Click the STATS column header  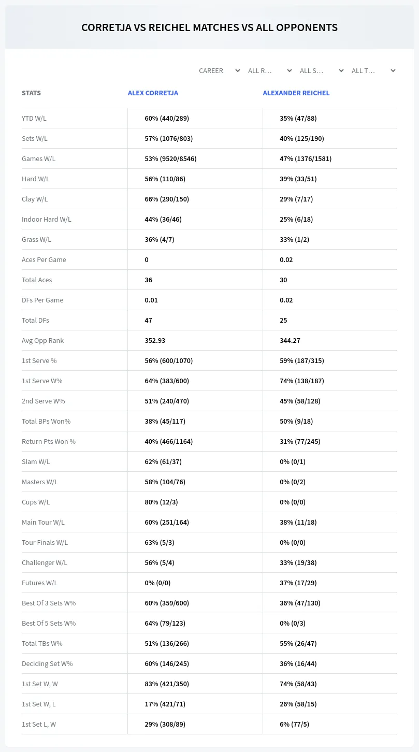coord(31,93)
